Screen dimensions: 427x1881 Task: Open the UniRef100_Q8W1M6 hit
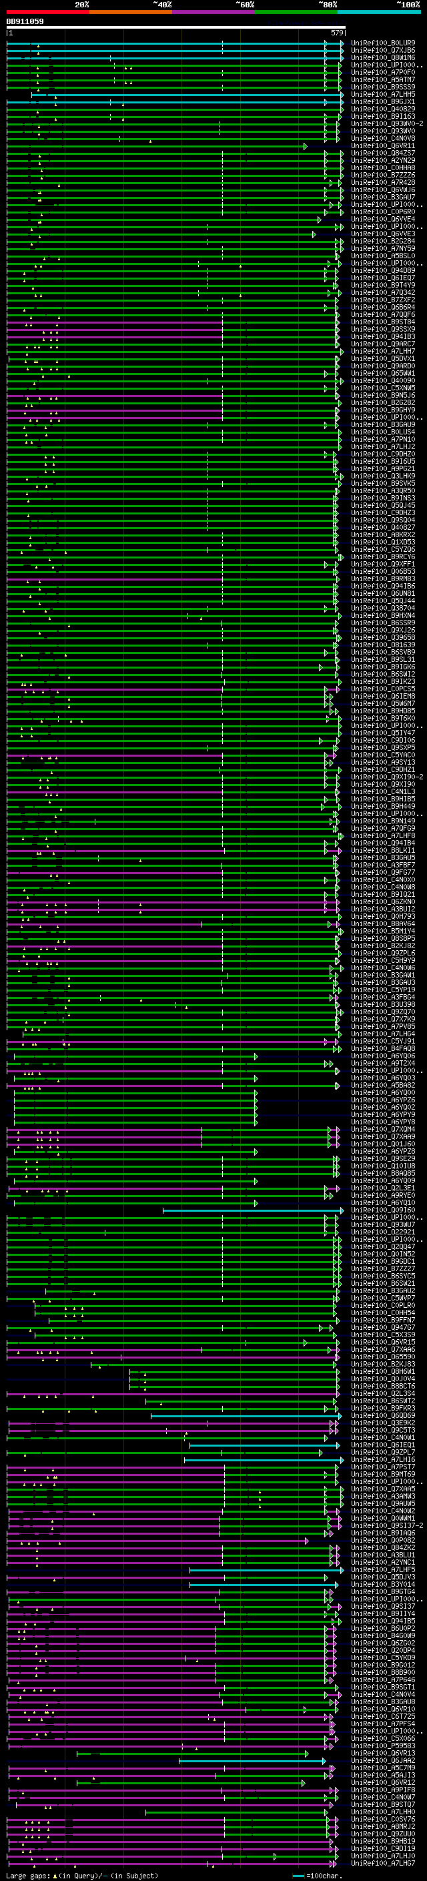tap(382, 57)
